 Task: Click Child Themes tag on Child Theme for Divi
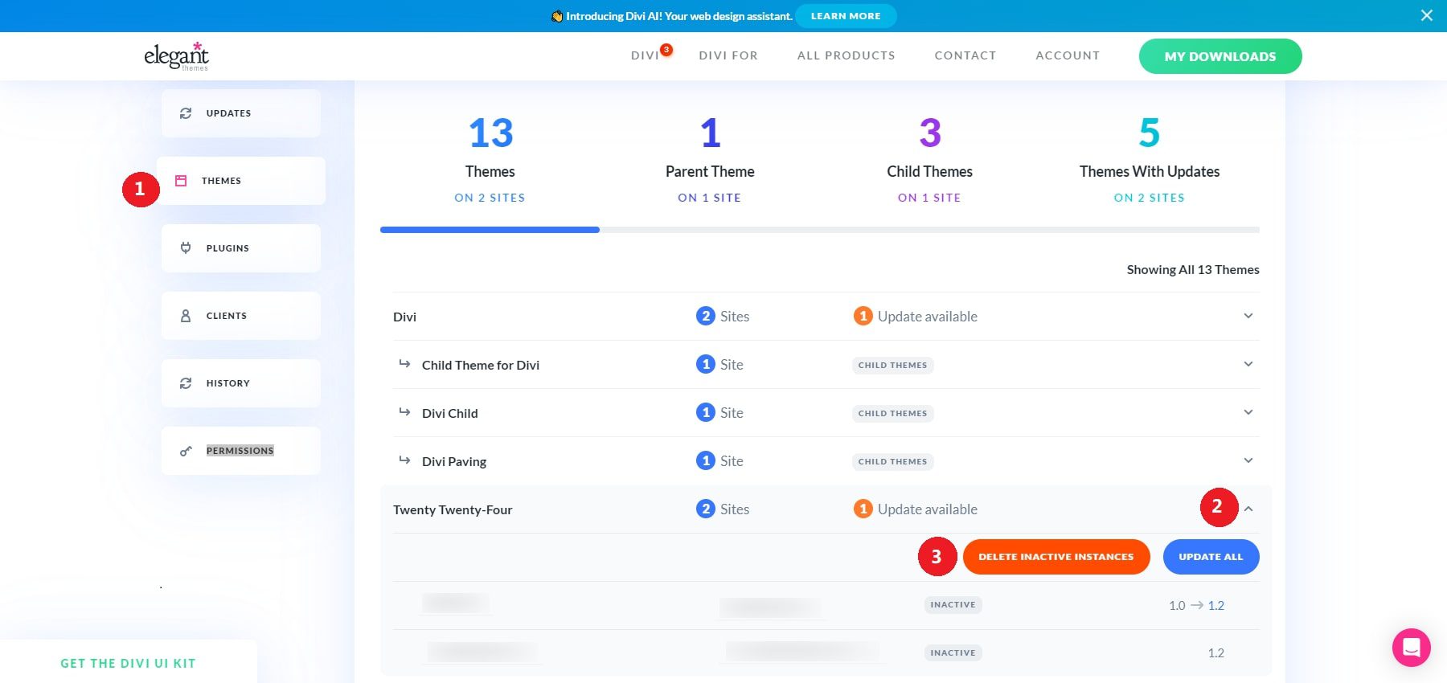892,365
